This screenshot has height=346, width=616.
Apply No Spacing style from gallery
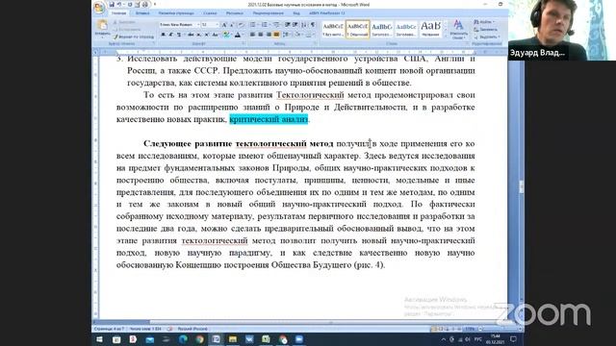[x=333, y=29]
